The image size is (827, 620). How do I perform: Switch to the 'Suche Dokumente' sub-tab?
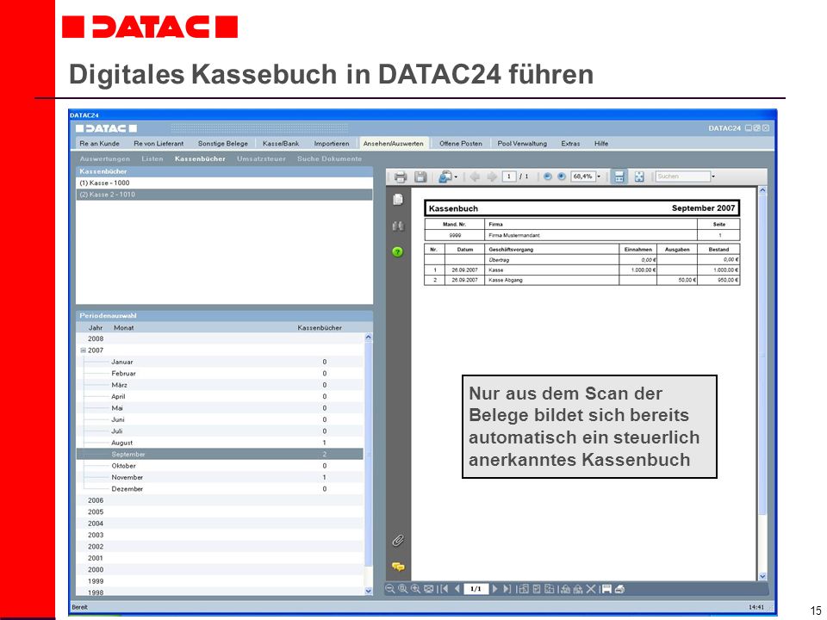330,158
